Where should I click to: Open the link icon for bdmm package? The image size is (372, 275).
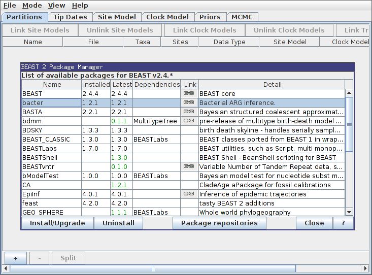click(x=189, y=121)
